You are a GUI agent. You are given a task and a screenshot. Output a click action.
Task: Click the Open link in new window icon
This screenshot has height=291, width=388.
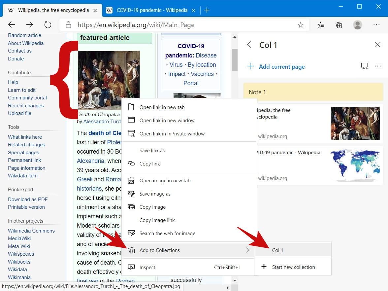point(131,120)
